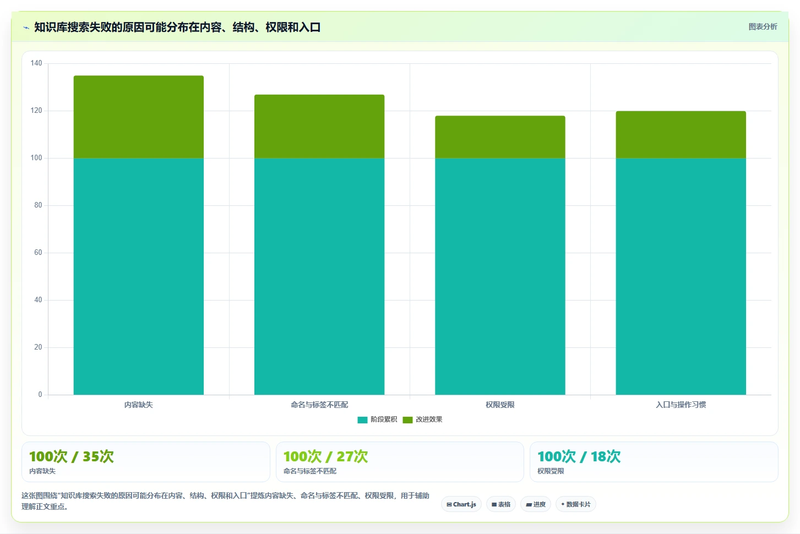This screenshot has width=800, height=534.
Task: Open the 100次 / 35次 data card
Action: pyautogui.click(x=146, y=462)
